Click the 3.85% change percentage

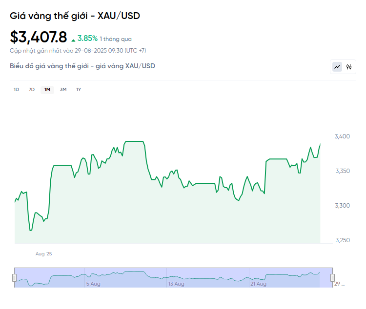coord(87,38)
